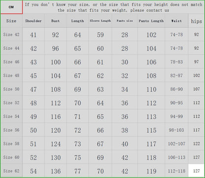Click hips value 117 for Size 56
This screenshot has width=205, height=178.
coord(197,130)
